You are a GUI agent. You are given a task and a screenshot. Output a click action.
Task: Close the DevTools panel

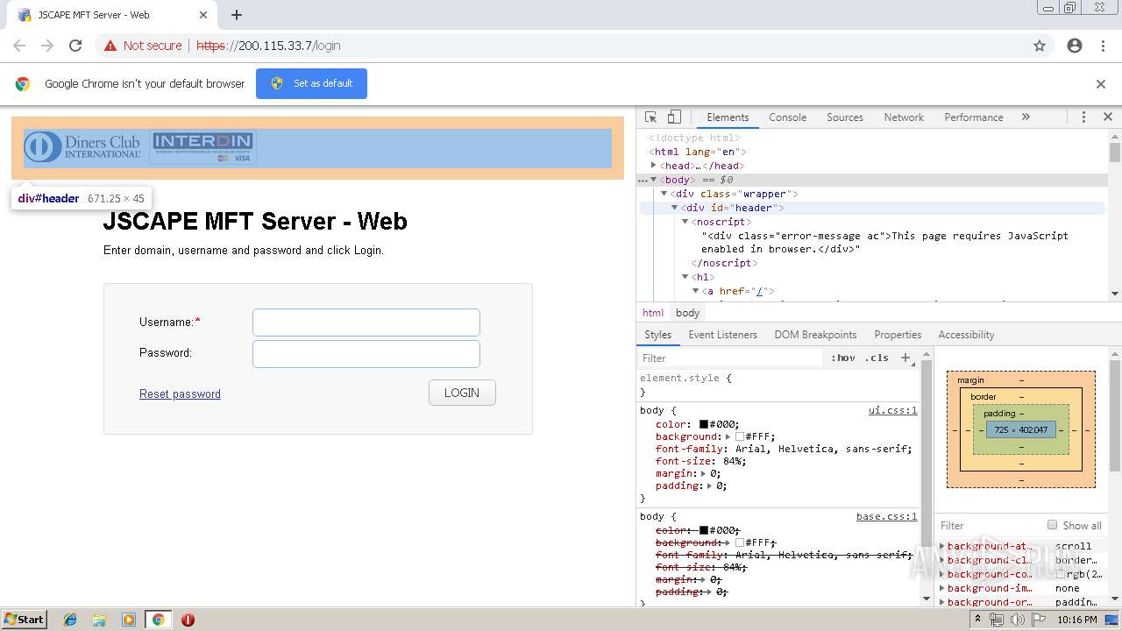click(x=1107, y=117)
